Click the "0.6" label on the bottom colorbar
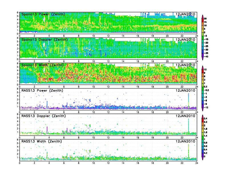 point(205,146)
